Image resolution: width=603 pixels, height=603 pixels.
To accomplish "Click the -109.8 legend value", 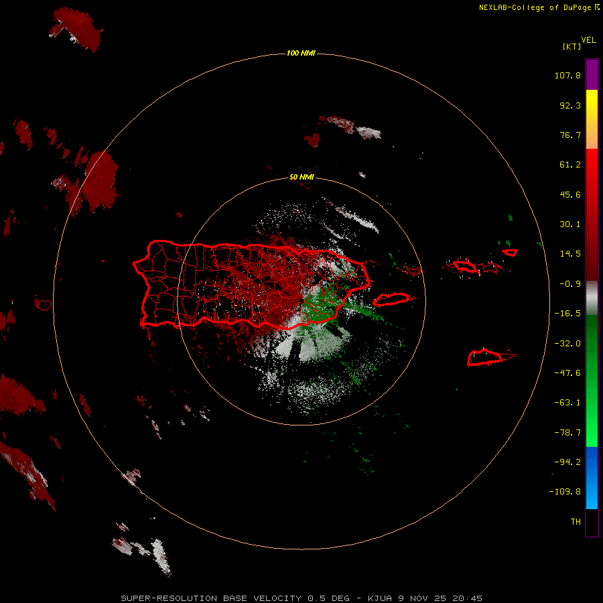I will [565, 492].
